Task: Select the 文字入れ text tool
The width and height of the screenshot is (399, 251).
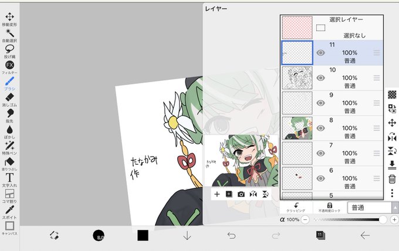Action: click(9, 180)
